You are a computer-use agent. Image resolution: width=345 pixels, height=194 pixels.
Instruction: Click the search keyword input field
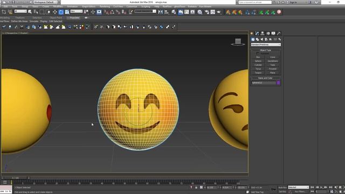[255, 2]
